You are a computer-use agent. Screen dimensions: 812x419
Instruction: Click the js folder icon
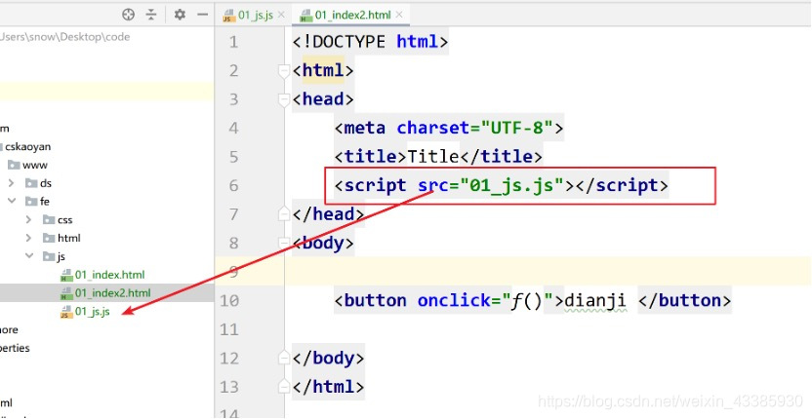tap(49, 256)
